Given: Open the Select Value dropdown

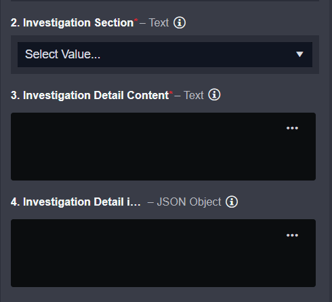Looking at the screenshot, I should pyautogui.click(x=165, y=54).
